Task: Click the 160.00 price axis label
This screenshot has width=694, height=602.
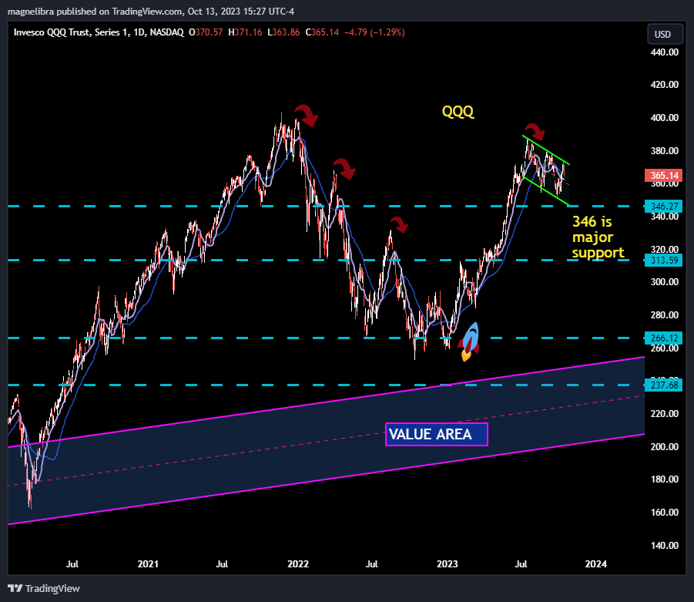Action: (x=665, y=512)
